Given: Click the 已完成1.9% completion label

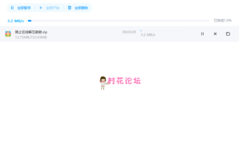Looking at the screenshot, I should [x=223, y=20].
